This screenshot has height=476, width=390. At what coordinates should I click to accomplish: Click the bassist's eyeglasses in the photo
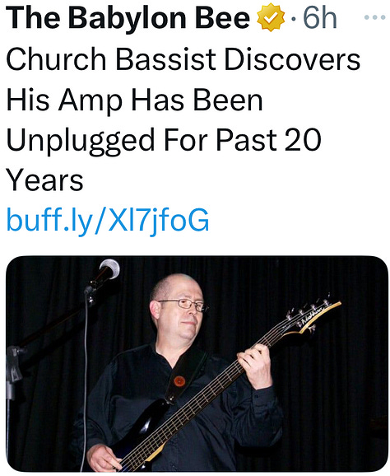(183, 305)
